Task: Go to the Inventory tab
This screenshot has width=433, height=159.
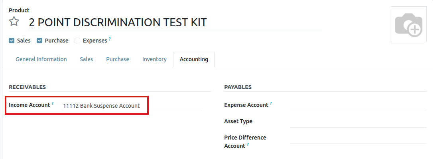Action: 154,59
